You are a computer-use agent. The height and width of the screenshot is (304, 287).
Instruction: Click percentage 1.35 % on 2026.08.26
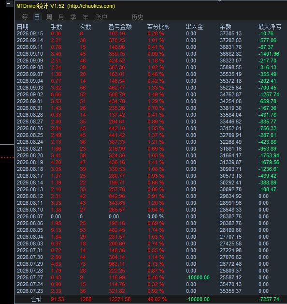pyautogui.click(x=156, y=129)
